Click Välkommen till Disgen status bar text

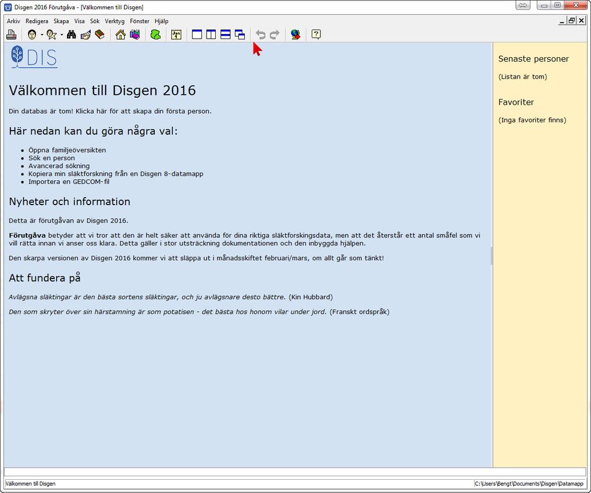(31, 484)
